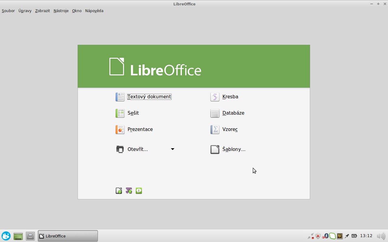Click the 13:12 clock
This screenshot has width=388, height=242.
click(x=366, y=236)
